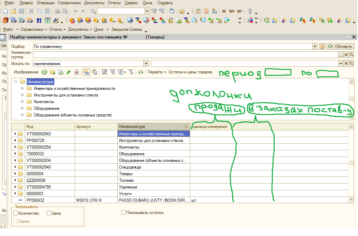
Task: Toggle the hierarchical view icon
Action: point(86,72)
